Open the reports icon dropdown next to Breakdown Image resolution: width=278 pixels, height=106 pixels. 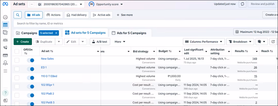click(x=262, y=42)
